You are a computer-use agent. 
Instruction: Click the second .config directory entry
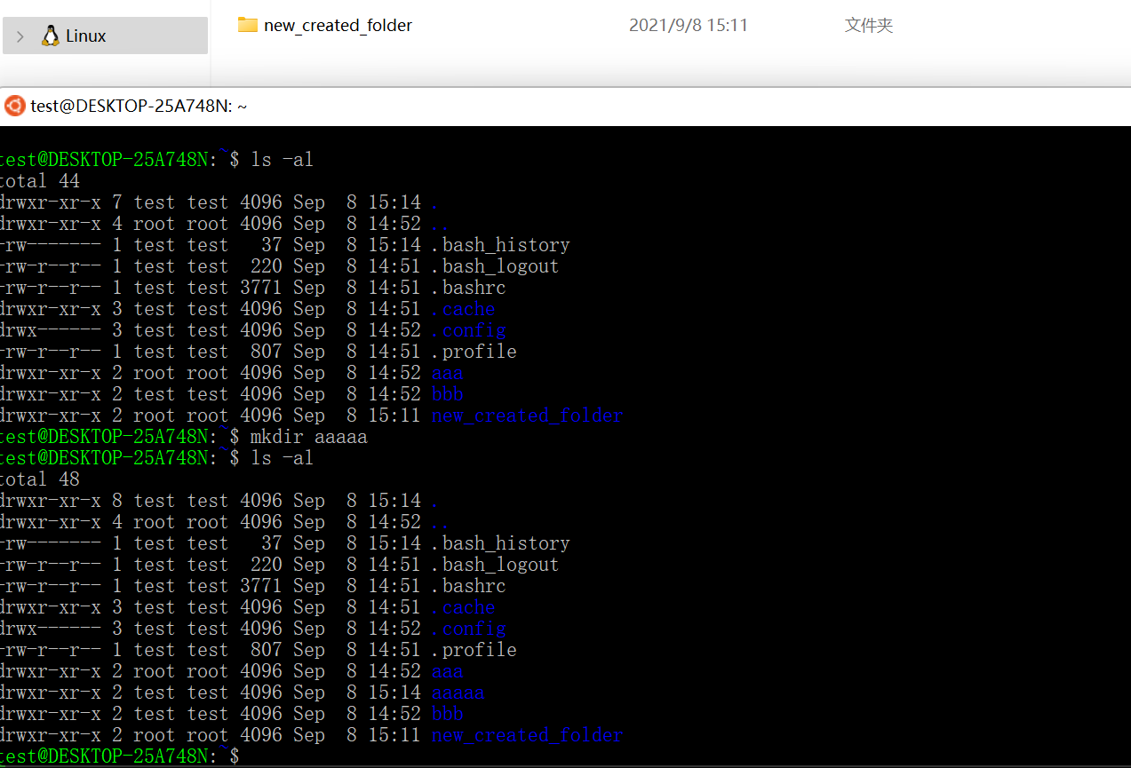469,629
